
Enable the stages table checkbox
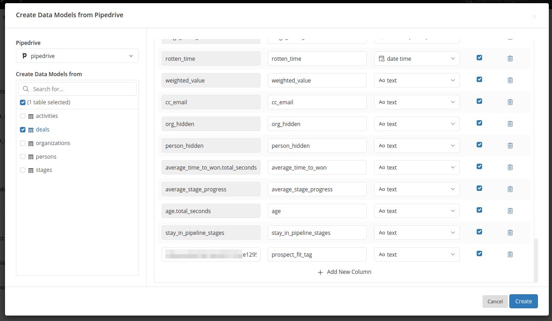point(23,170)
